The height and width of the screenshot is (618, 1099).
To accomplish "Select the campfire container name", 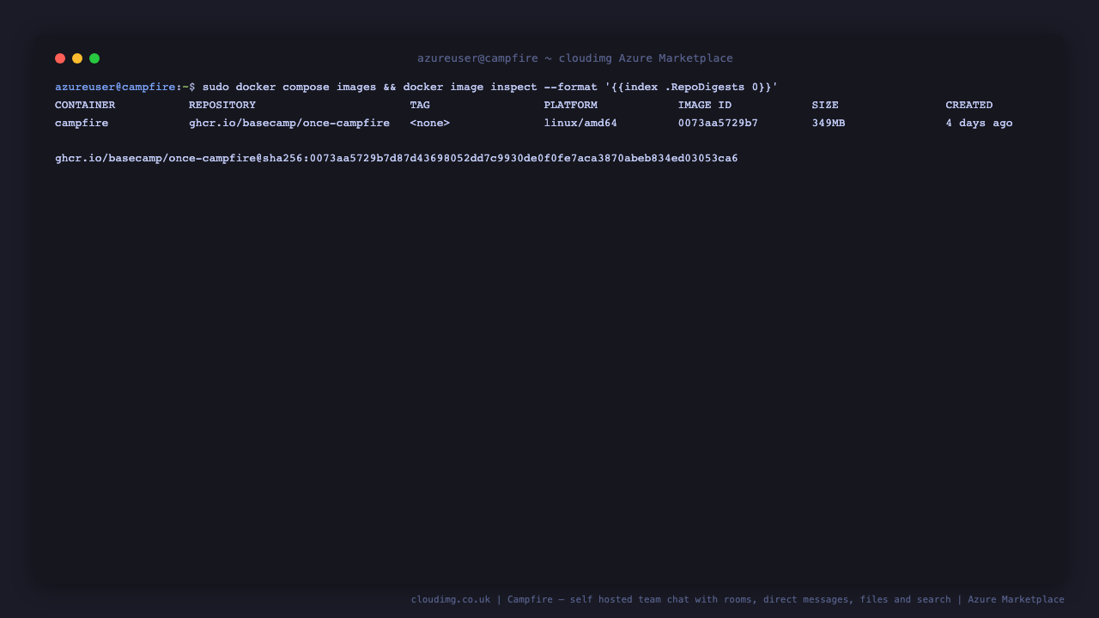I will (x=82, y=123).
